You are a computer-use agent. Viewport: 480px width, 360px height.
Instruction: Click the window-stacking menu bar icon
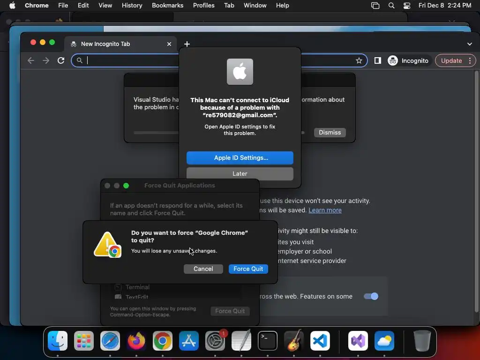click(375, 6)
